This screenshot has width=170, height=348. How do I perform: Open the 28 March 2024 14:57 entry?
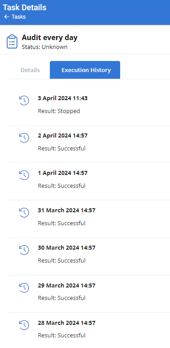point(89,330)
